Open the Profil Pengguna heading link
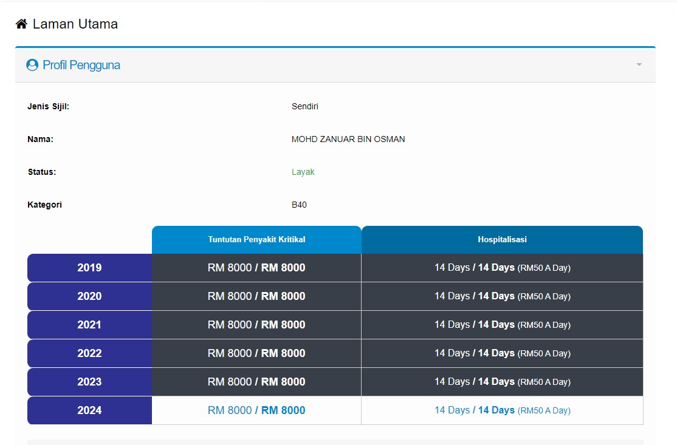 coord(81,65)
